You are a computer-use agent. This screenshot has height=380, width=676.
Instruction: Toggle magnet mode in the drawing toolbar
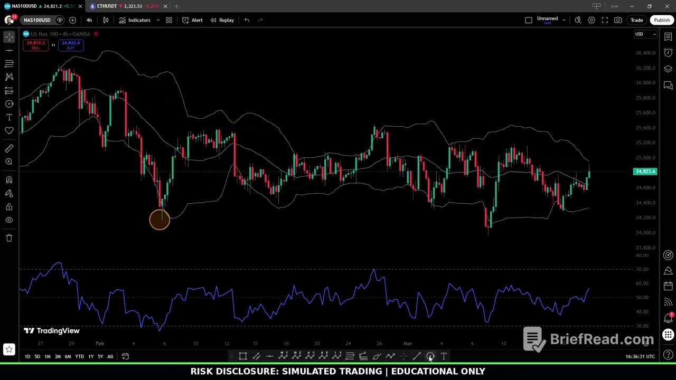(8, 179)
